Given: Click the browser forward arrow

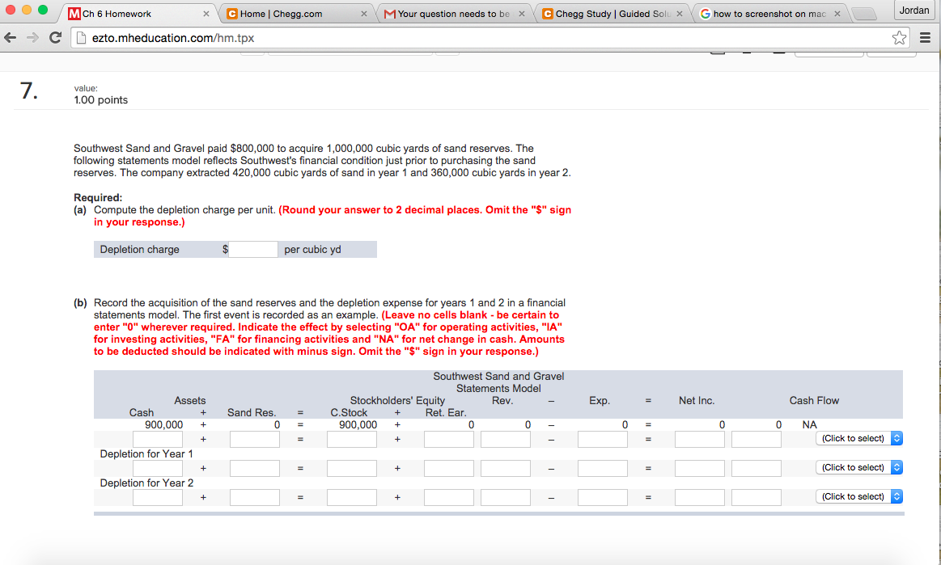Looking at the screenshot, I should pyautogui.click(x=32, y=38).
